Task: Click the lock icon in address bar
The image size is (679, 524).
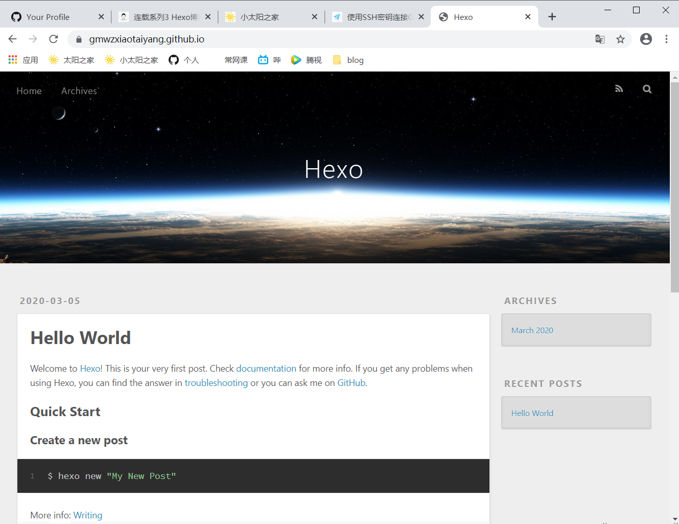Action: (x=79, y=39)
